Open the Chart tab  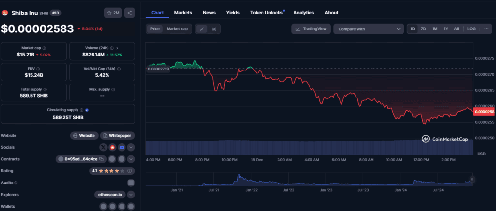point(157,13)
